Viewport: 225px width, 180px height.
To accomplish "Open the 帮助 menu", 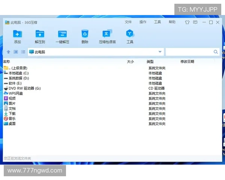I will pos(172,22).
